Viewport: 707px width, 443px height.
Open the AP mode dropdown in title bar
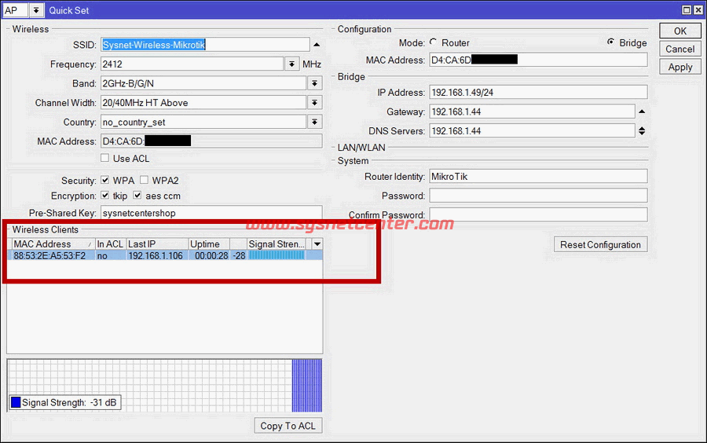(x=36, y=10)
